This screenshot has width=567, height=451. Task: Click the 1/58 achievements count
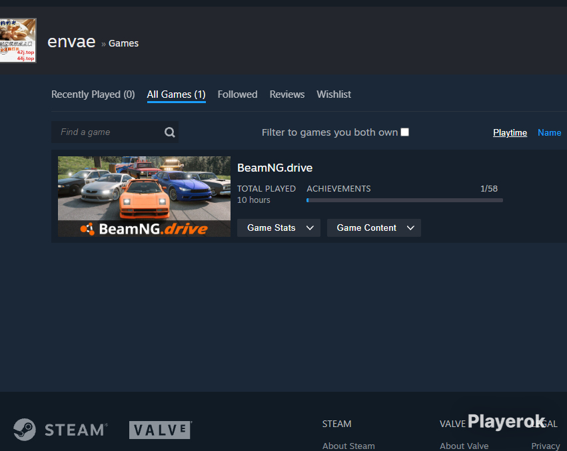click(489, 188)
